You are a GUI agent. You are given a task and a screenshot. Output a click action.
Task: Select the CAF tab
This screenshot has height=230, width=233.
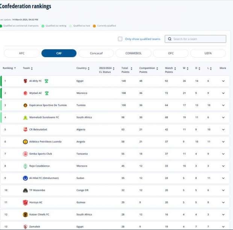tap(59, 53)
